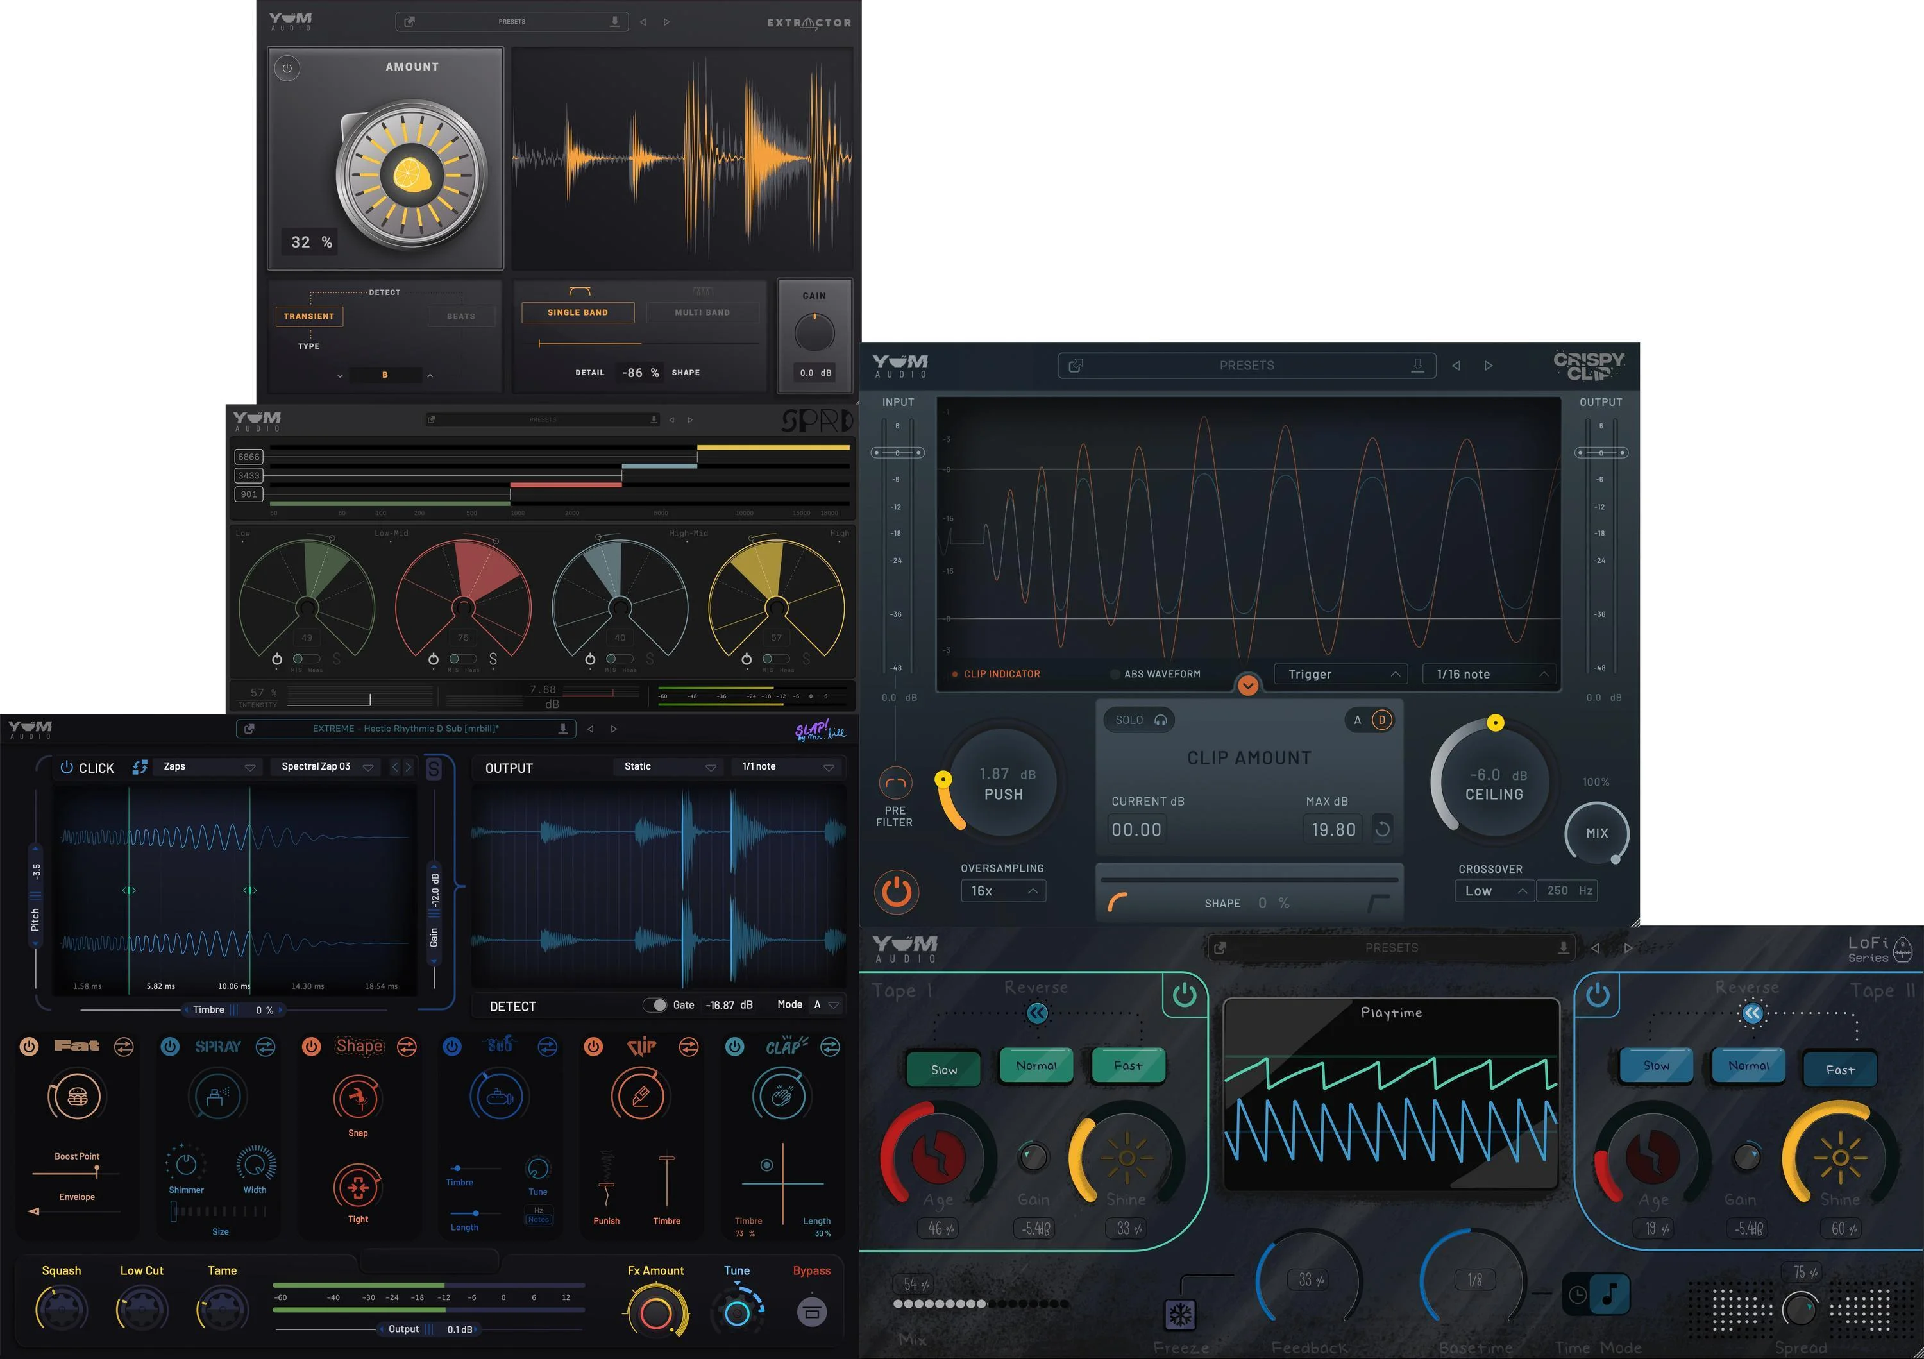Click the swap arrows icon beside Fat
The width and height of the screenshot is (1924, 1359).
[124, 1047]
